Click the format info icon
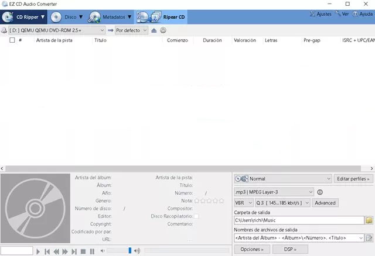 (x=320, y=192)
